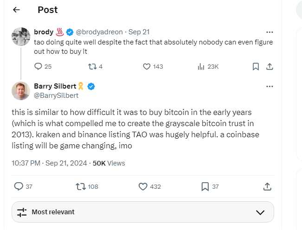Open Barry Silbert's profile avatar
The image size is (302, 230).
[x=21, y=91]
